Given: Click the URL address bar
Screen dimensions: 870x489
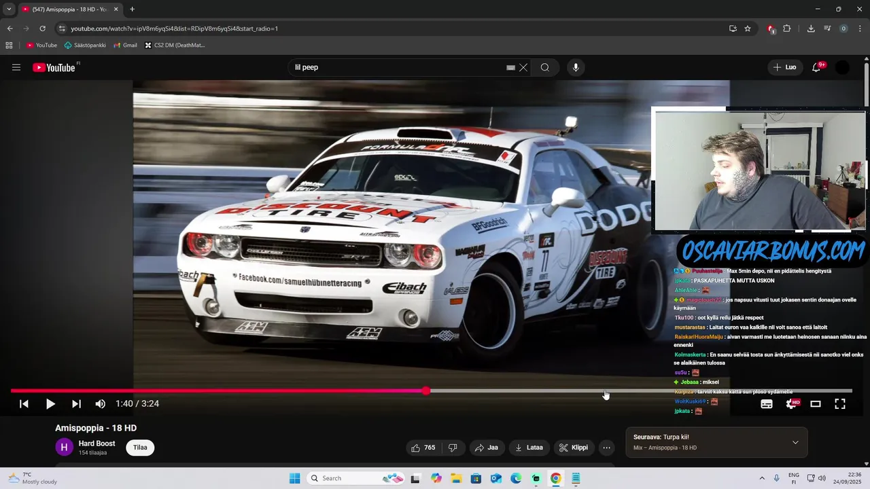Looking at the screenshot, I should 394,29.
